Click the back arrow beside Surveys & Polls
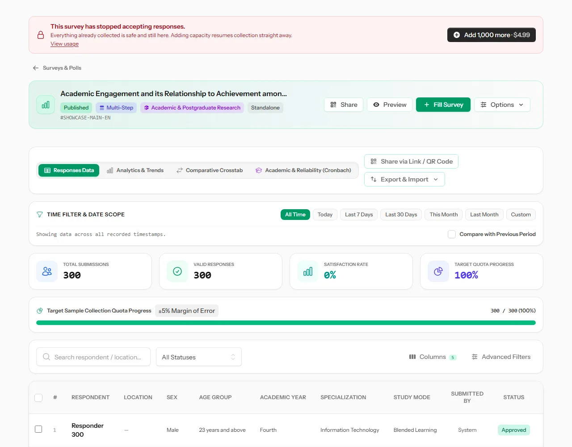572x447 pixels. [36, 68]
